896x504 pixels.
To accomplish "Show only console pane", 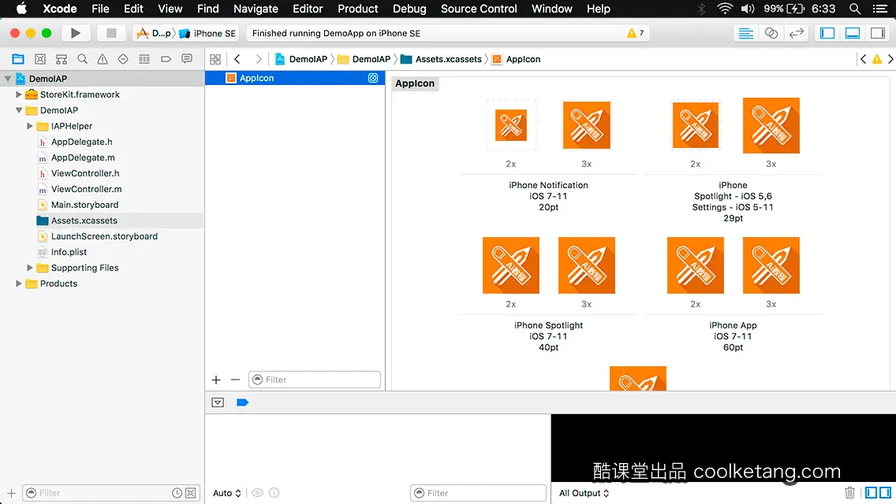I will click(x=885, y=493).
